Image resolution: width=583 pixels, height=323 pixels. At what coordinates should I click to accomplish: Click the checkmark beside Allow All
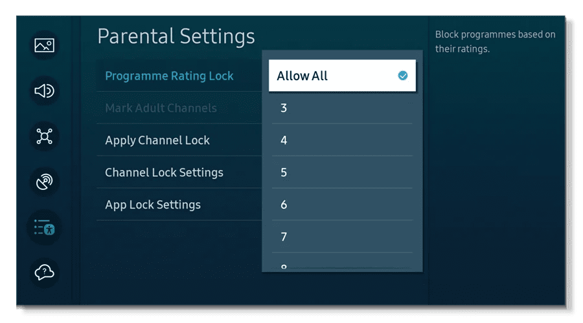click(403, 76)
